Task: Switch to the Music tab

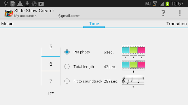Action: click(x=7, y=24)
